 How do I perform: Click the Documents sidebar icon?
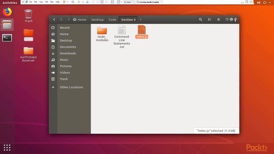point(53,47)
